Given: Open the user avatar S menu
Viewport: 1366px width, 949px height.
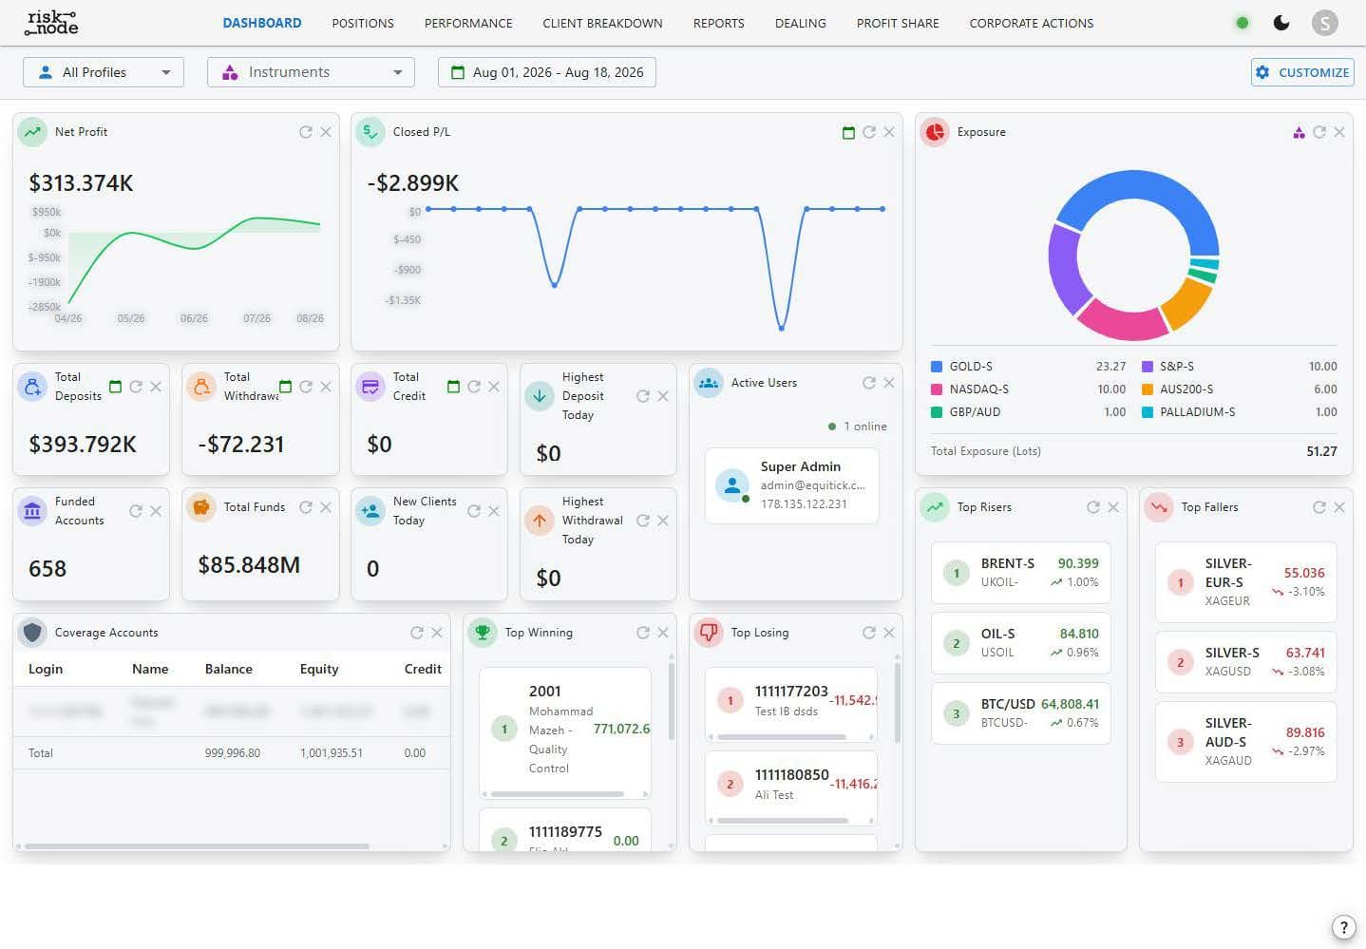Looking at the screenshot, I should [1324, 23].
